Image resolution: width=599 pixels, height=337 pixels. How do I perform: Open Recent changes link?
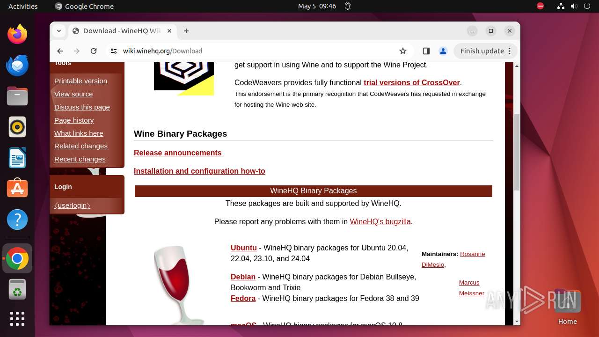(80, 159)
